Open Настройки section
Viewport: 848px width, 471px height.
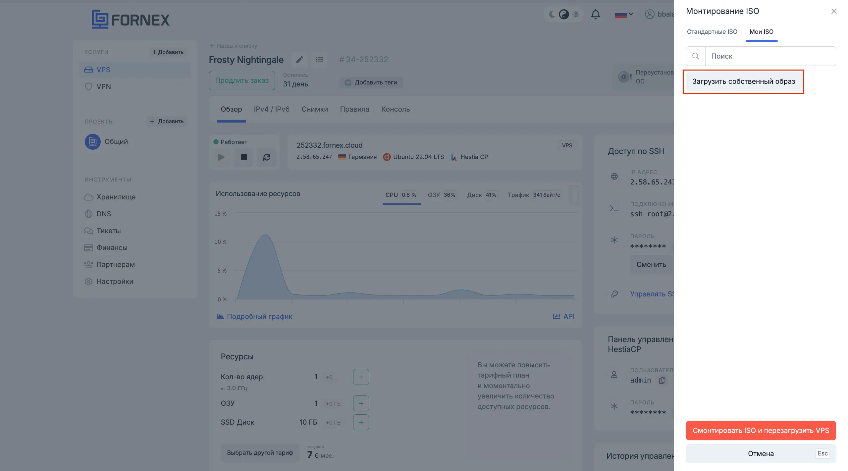tap(109, 282)
